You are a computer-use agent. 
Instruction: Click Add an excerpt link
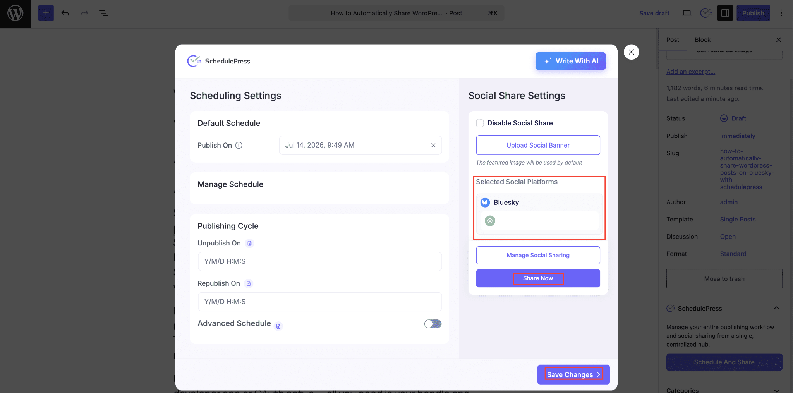click(x=690, y=72)
